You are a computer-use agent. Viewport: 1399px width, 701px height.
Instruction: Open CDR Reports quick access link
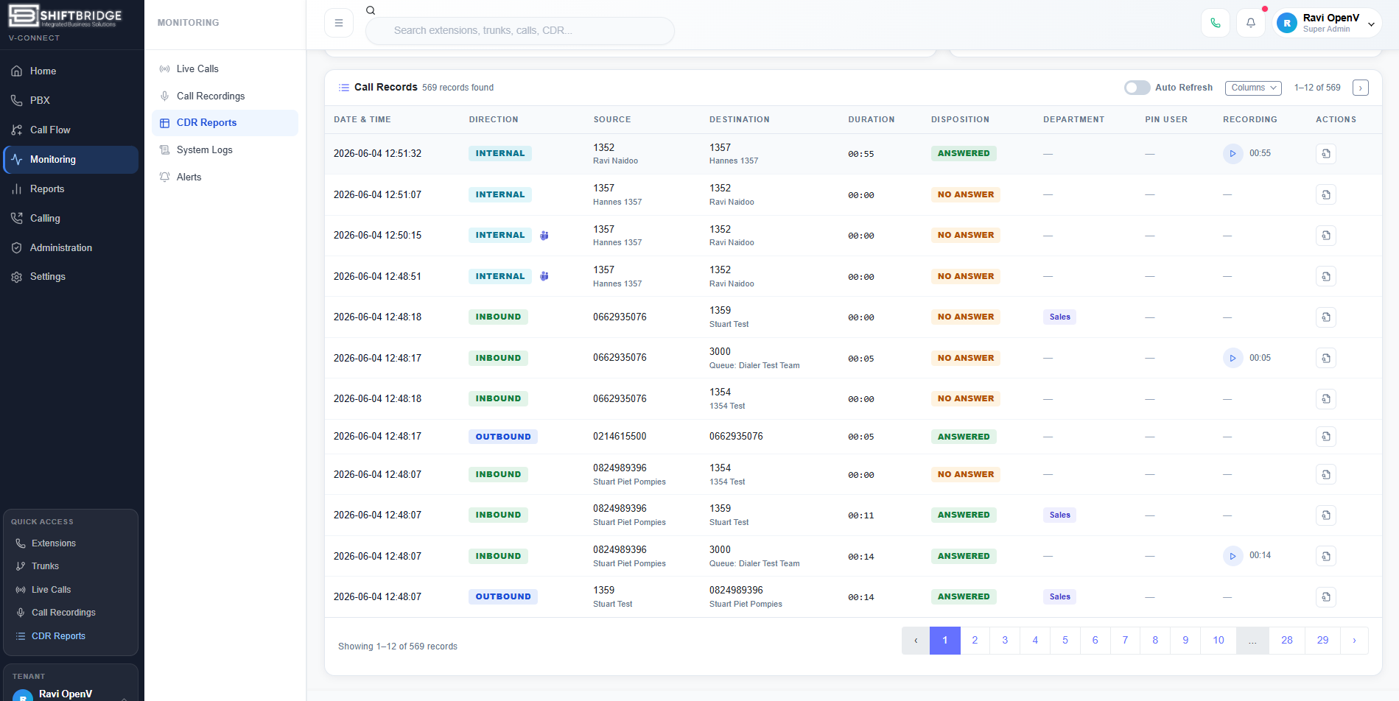(71, 636)
